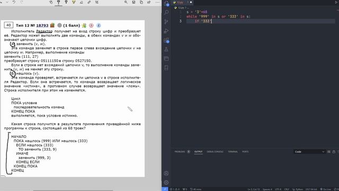
Task: Click the errors and warnings status item
Action: click(x=175, y=189)
